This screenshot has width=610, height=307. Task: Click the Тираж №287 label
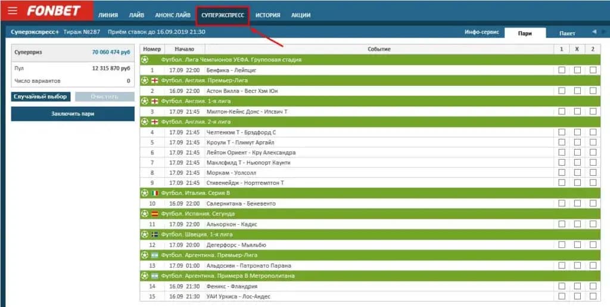pos(82,32)
